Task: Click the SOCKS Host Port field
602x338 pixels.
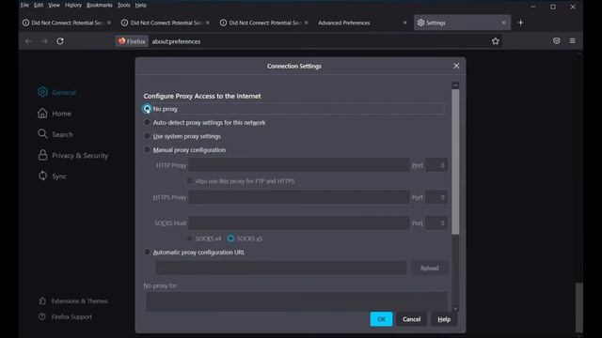Action: (436, 223)
